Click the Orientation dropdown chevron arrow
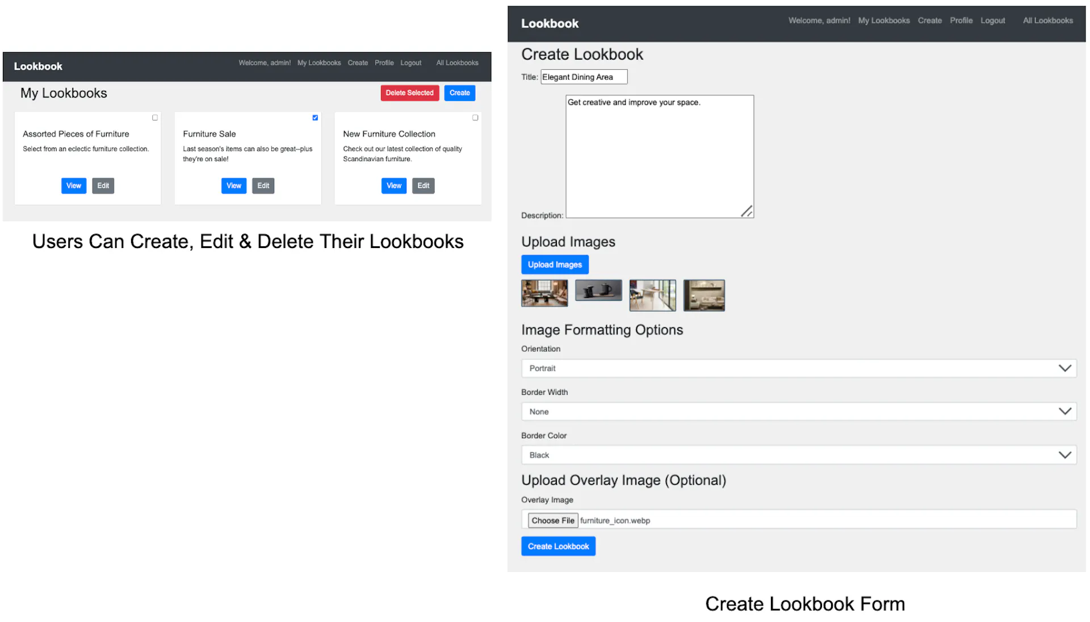 click(1064, 368)
